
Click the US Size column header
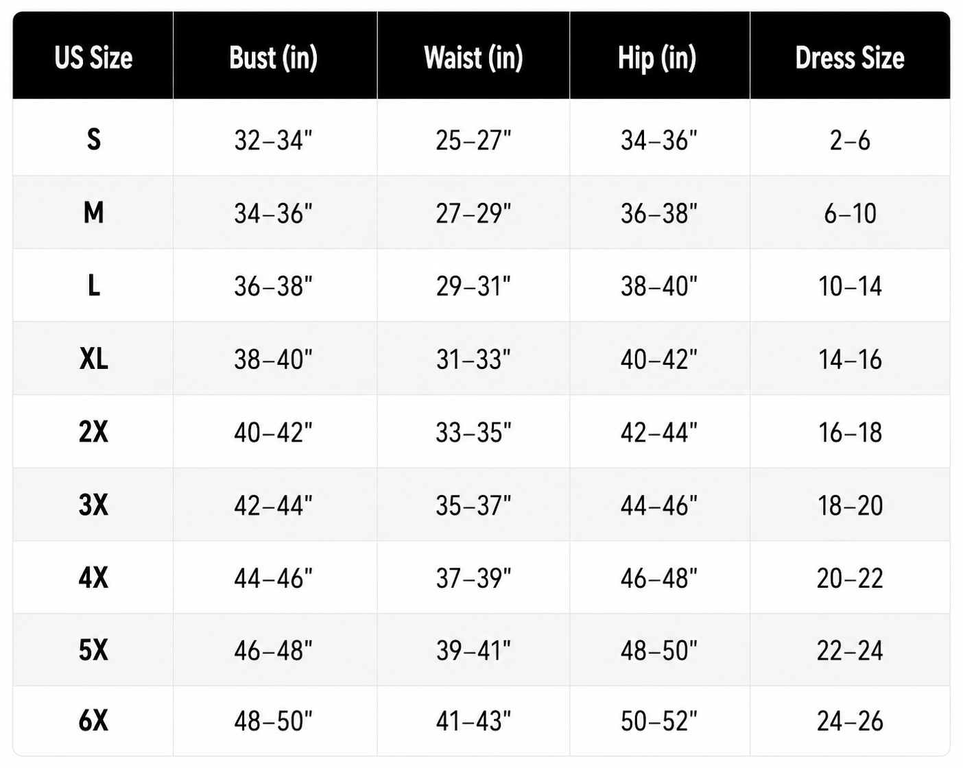[93, 58]
